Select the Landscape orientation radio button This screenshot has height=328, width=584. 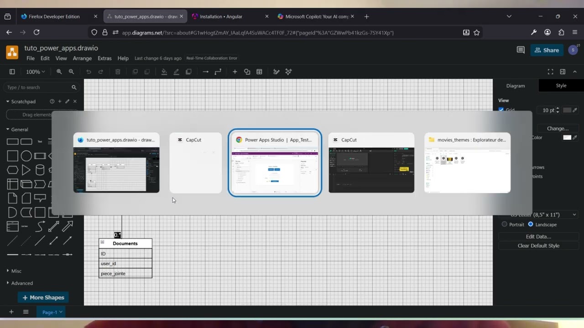point(531,224)
